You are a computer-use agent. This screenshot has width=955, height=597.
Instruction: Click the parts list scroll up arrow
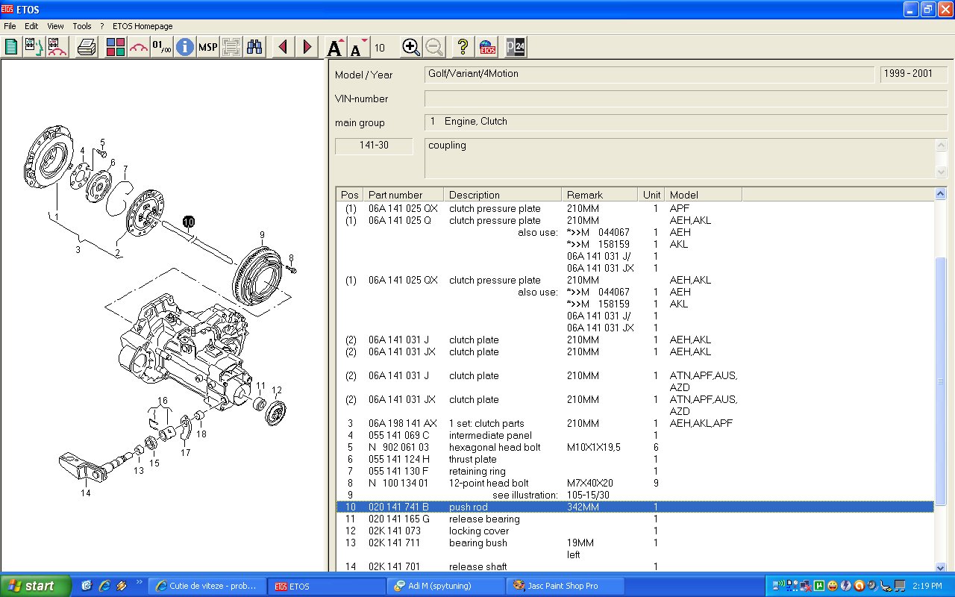coord(941,194)
